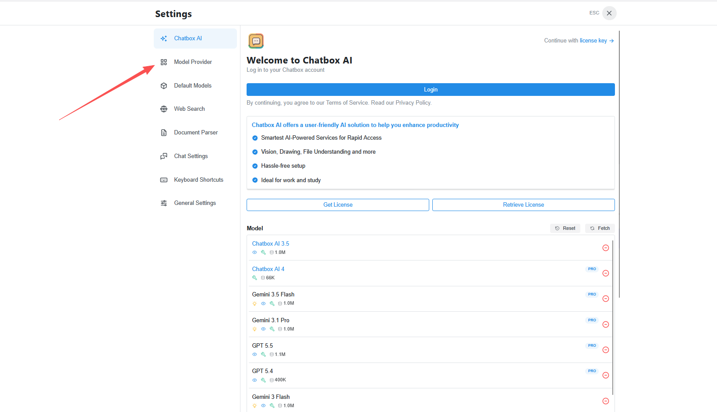
Task: Remove the Chatbox AI 4 model
Action: (606, 273)
